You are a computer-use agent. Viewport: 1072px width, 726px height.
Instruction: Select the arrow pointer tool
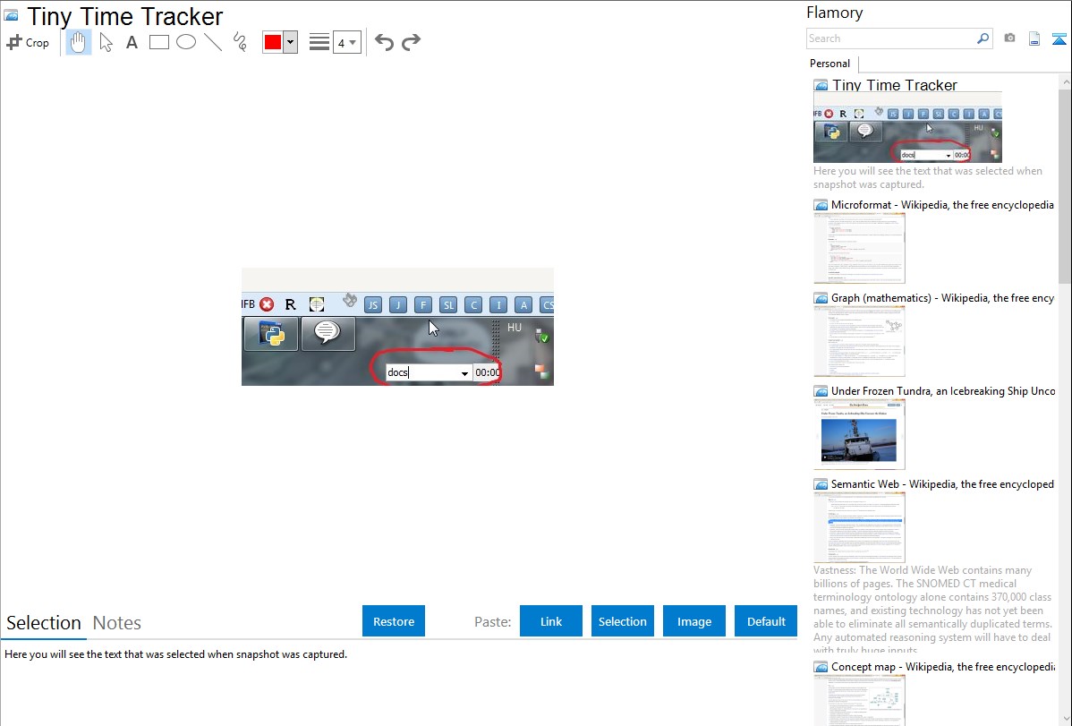coord(106,42)
